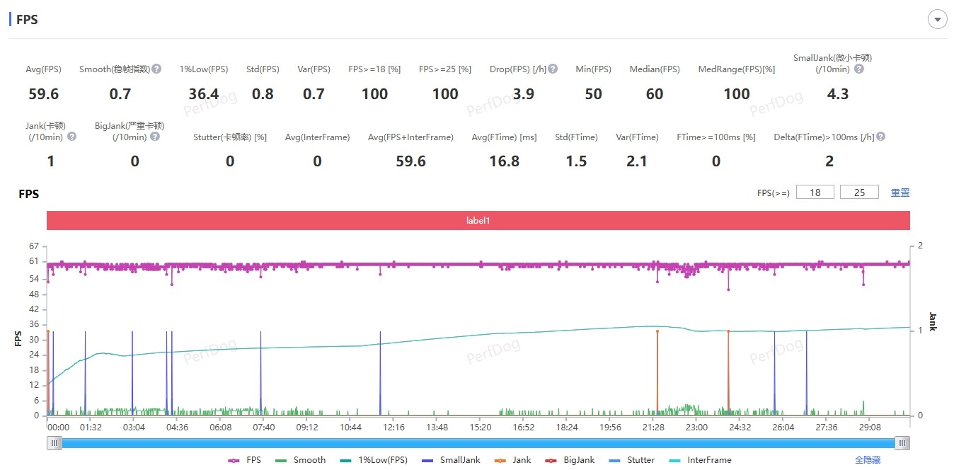Select the red label1 bar
This screenshot has width=954, height=470.
tap(478, 221)
